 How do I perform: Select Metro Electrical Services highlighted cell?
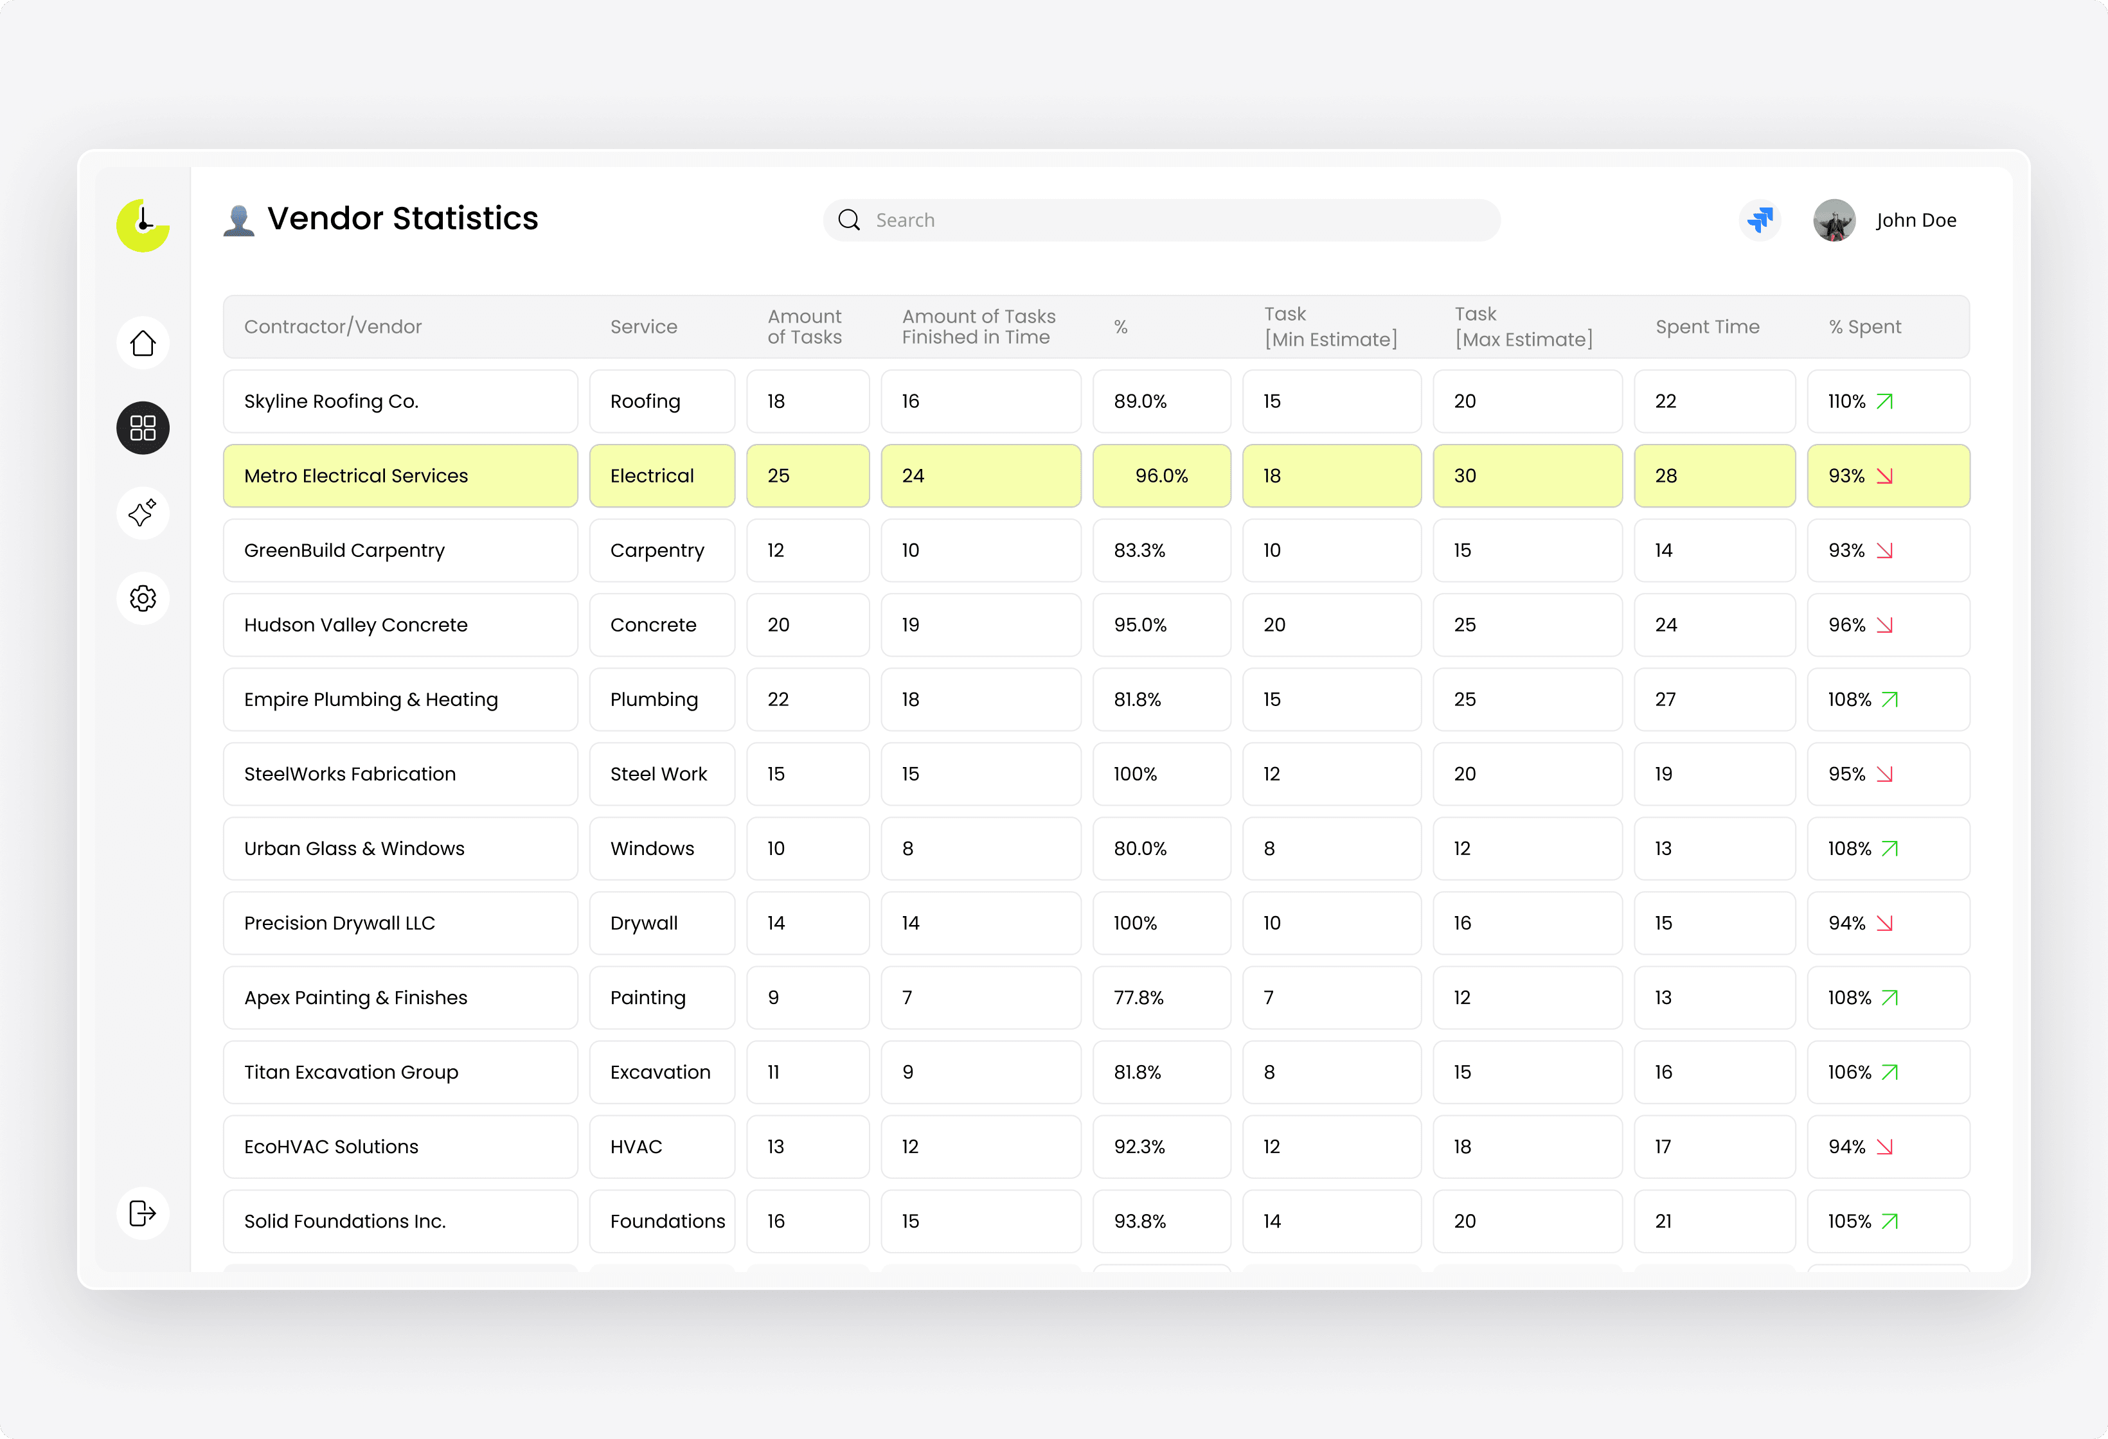[400, 476]
